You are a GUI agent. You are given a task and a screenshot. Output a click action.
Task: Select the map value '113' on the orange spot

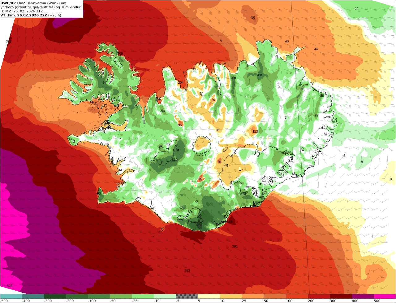click(255, 131)
